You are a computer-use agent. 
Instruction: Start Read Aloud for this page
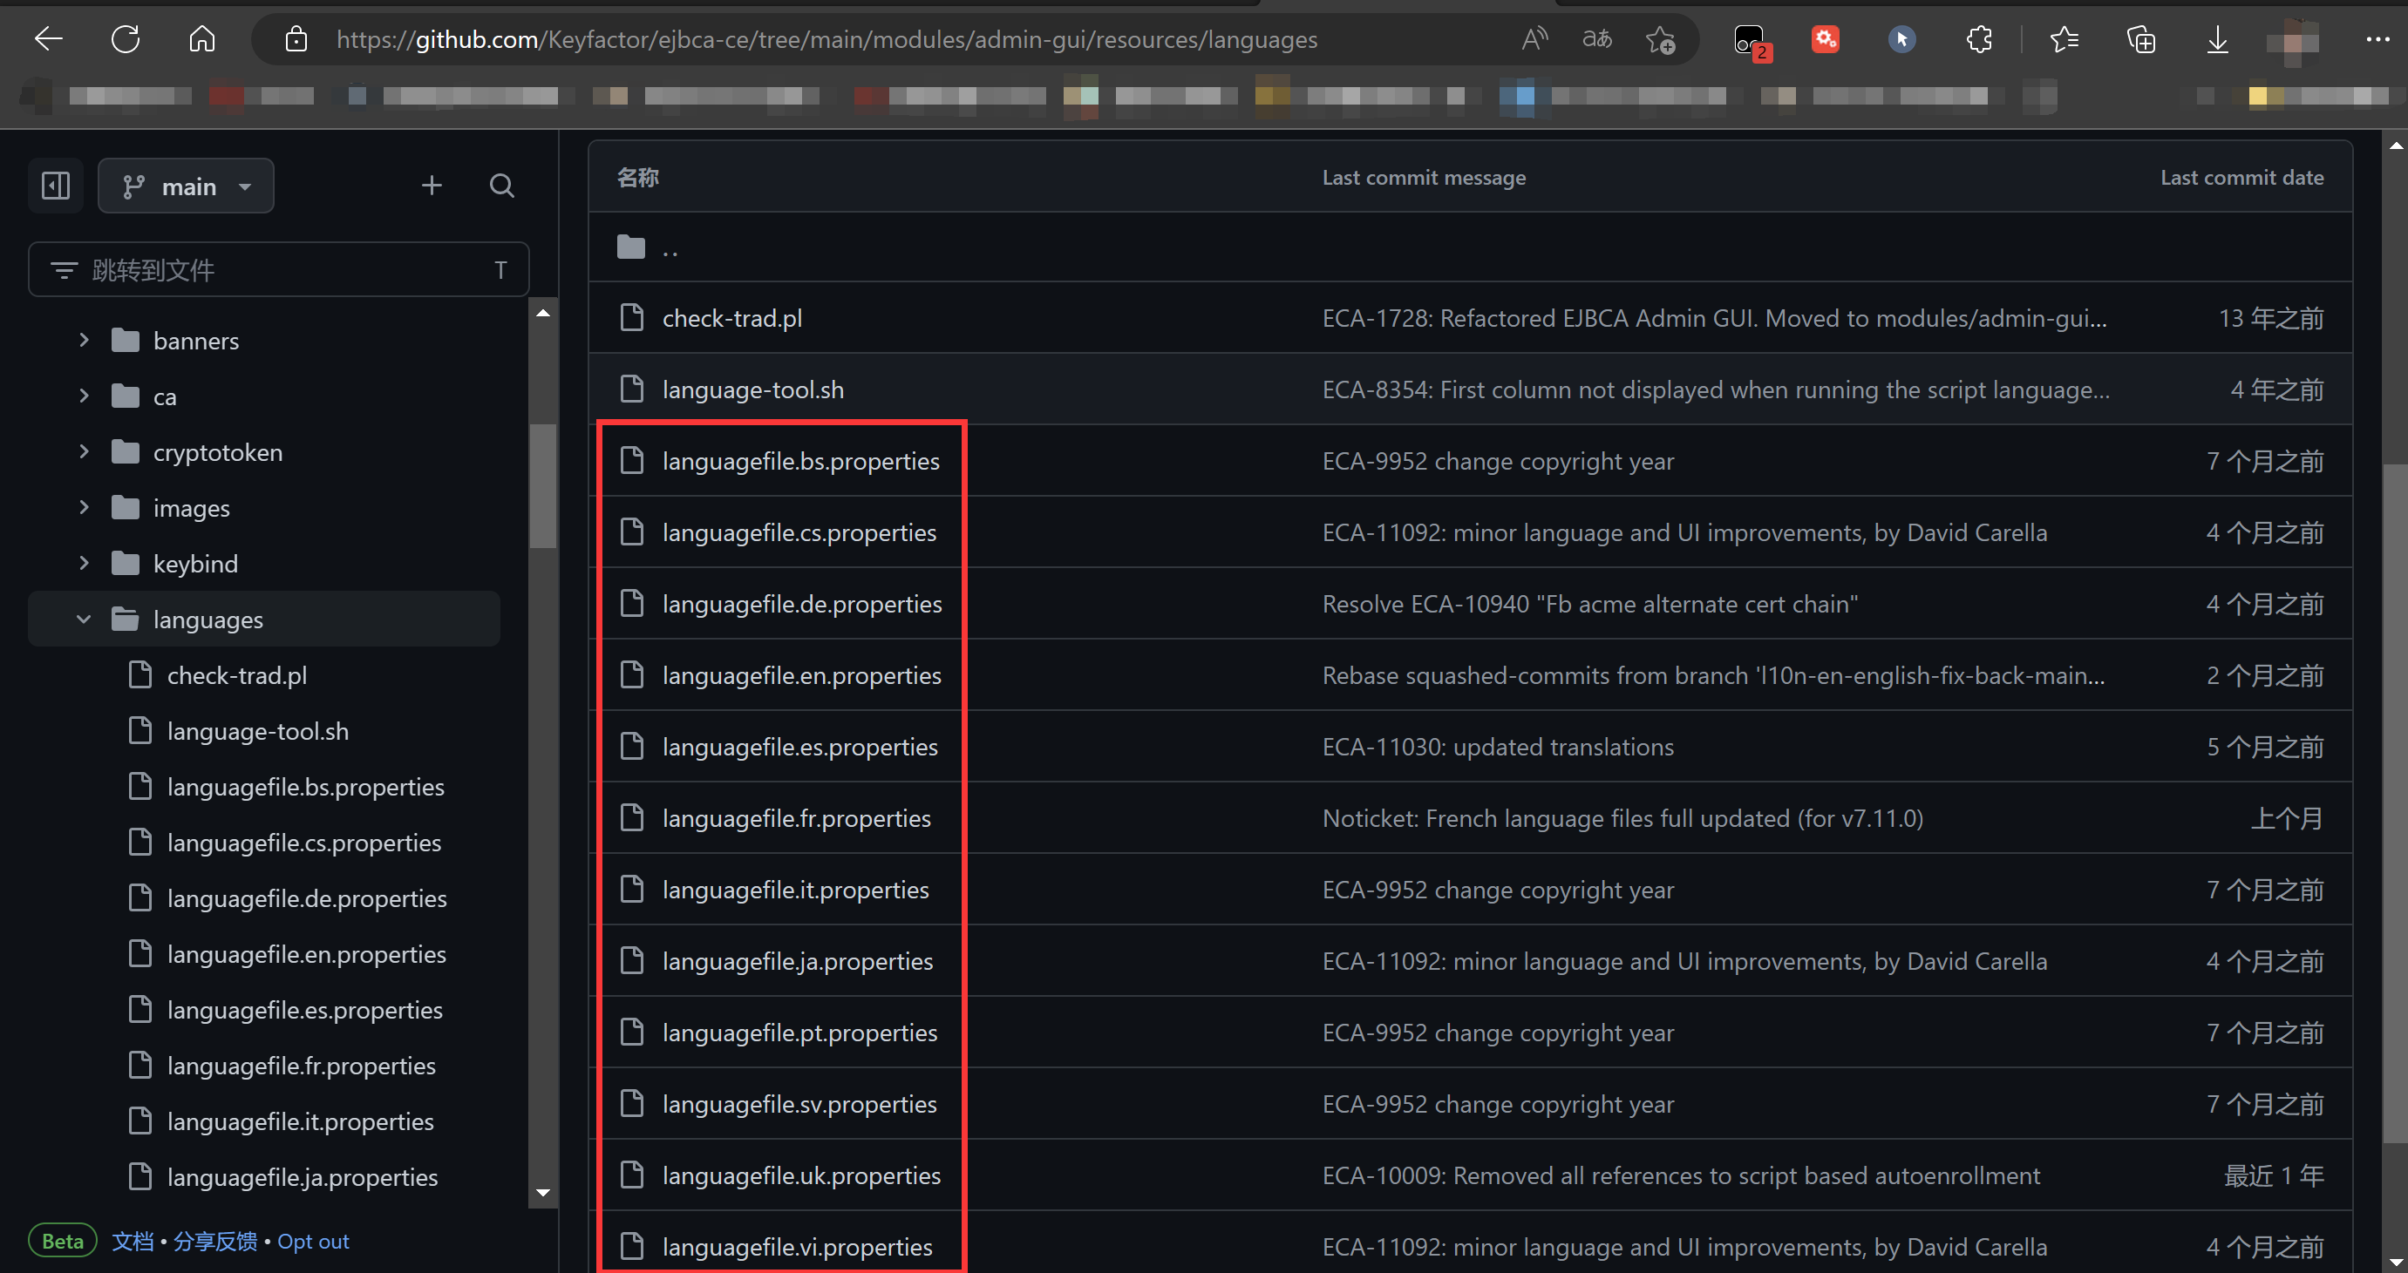(1534, 39)
